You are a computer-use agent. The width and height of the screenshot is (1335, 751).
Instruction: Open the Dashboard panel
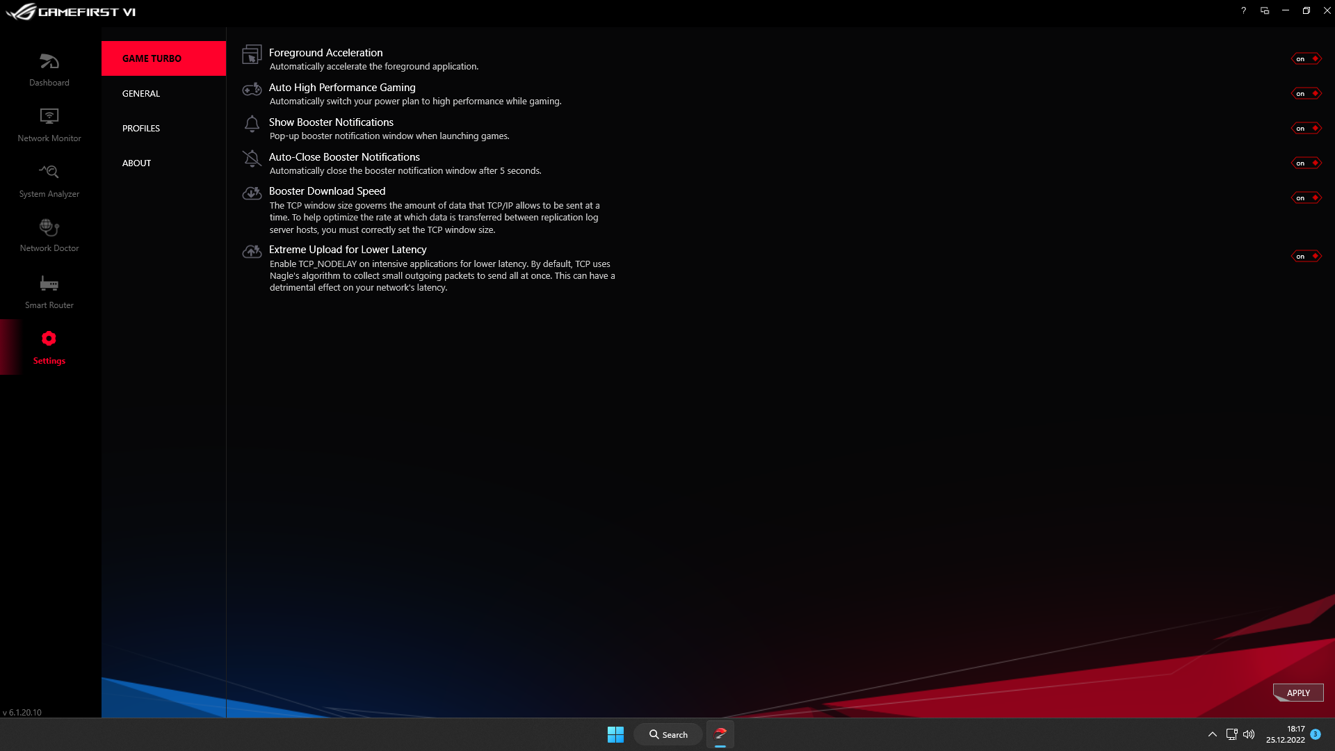point(49,67)
